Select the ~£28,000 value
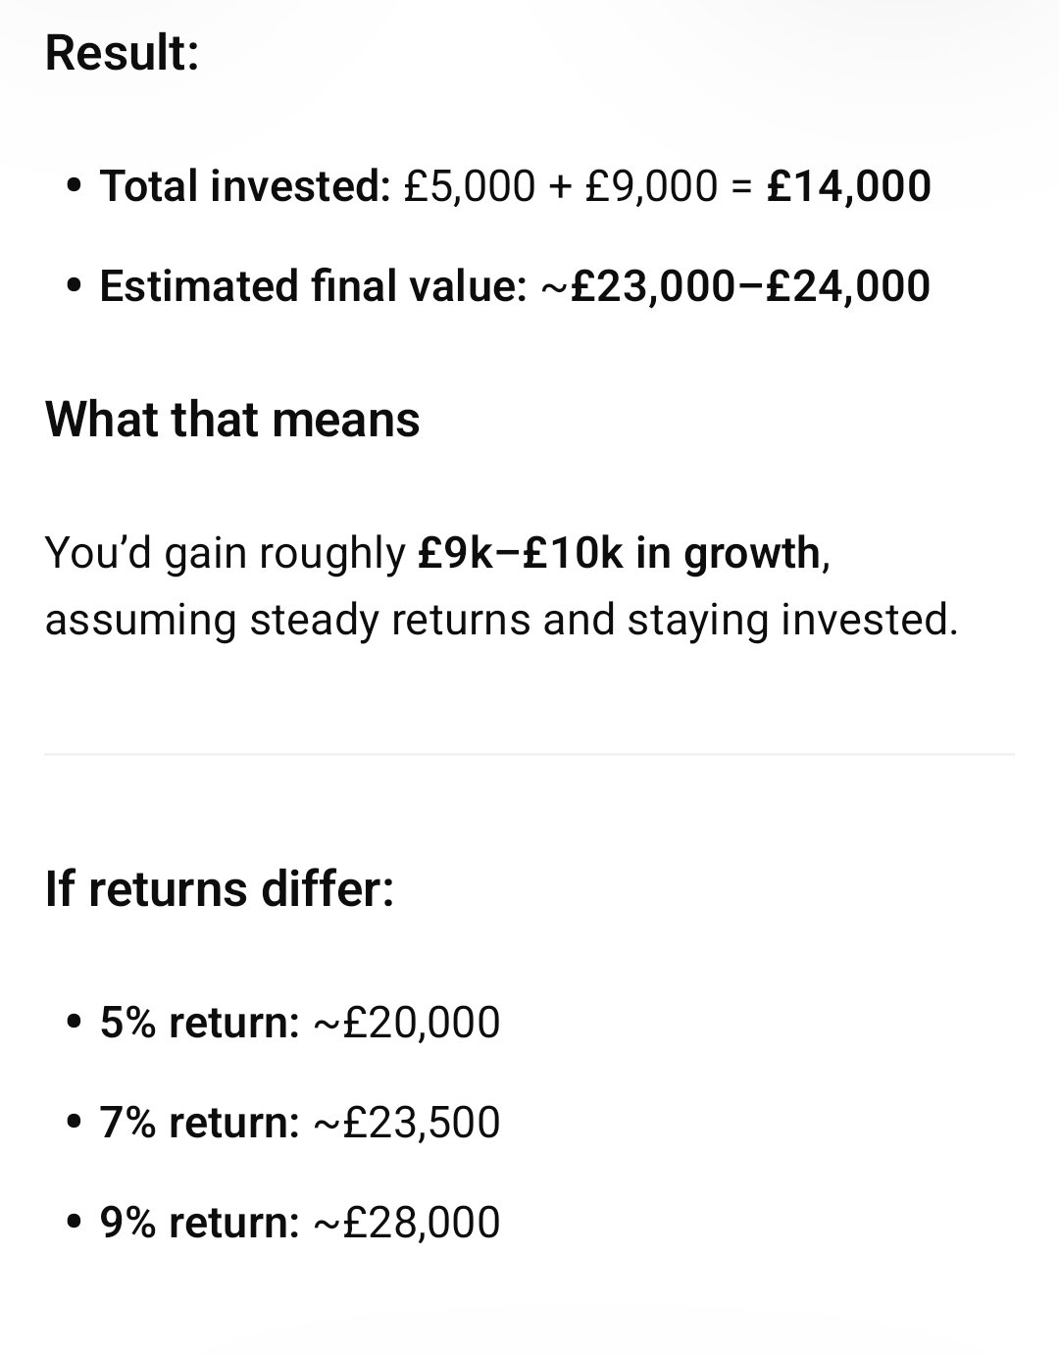 (x=406, y=1223)
